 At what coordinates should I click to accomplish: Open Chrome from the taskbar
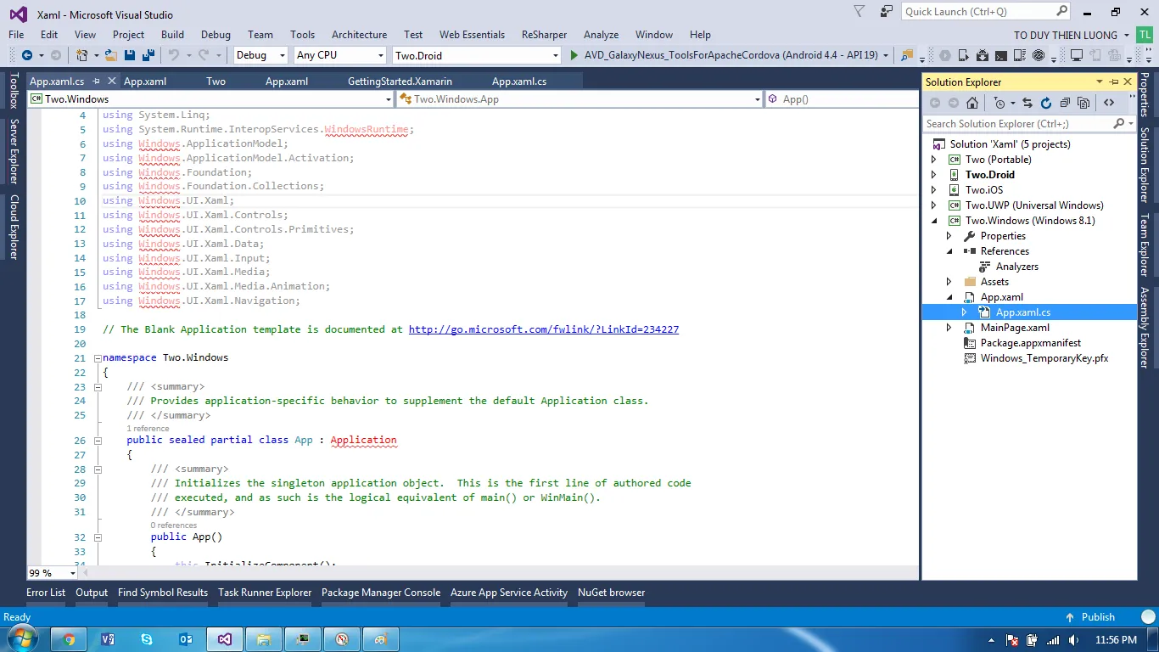pyautogui.click(x=69, y=639)
